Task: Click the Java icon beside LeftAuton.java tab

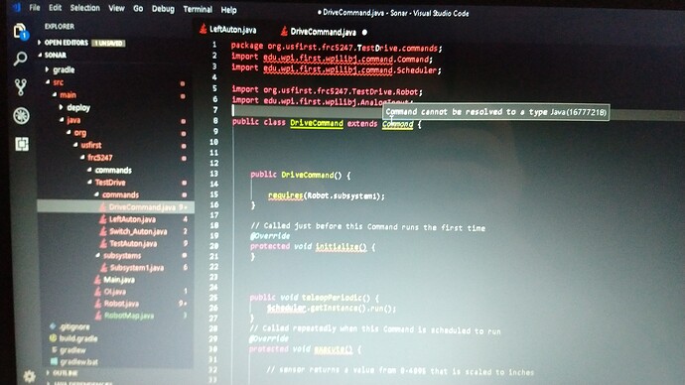Action: click(203, 29)
